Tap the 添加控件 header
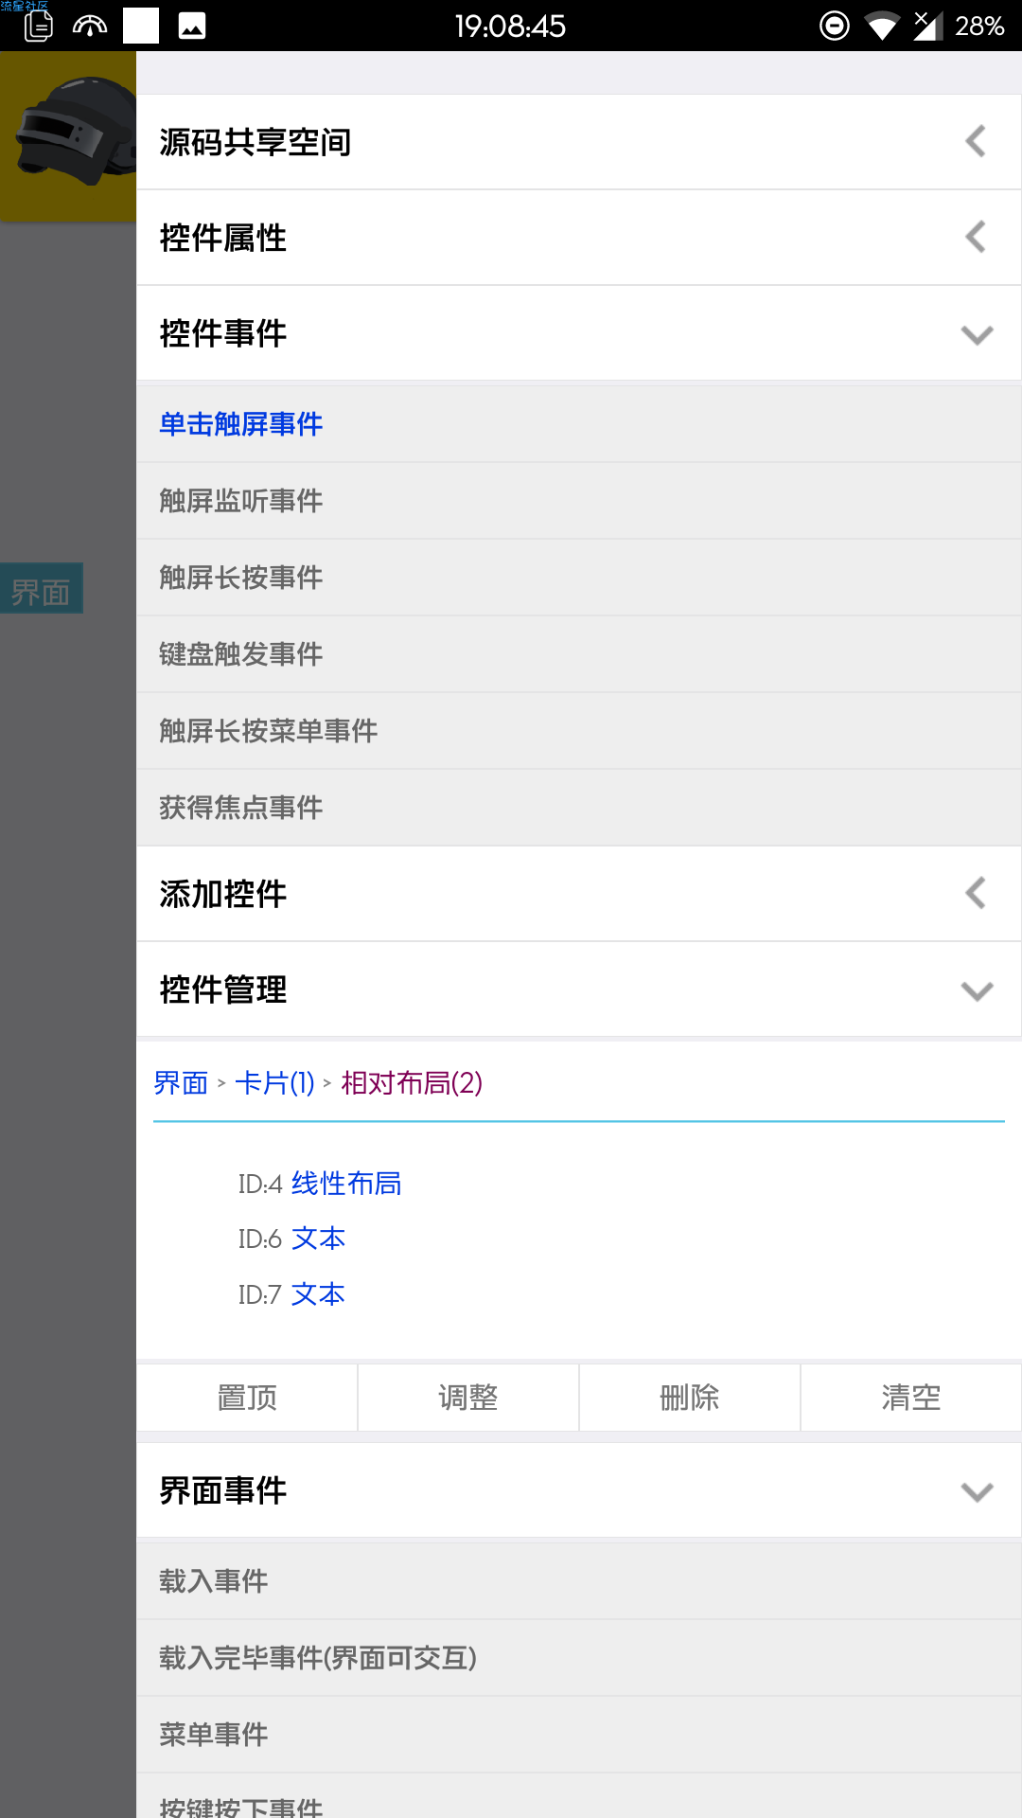This screenshot has width=1022, height=1818. coord(579,894)
